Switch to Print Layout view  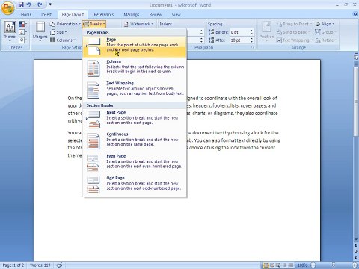pos(266,265)
